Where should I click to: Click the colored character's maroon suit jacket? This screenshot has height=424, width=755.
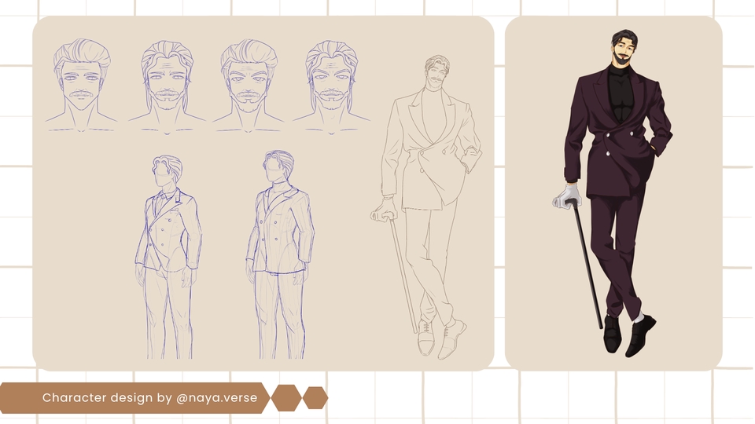pyautogui.click(x=618, y=134)
